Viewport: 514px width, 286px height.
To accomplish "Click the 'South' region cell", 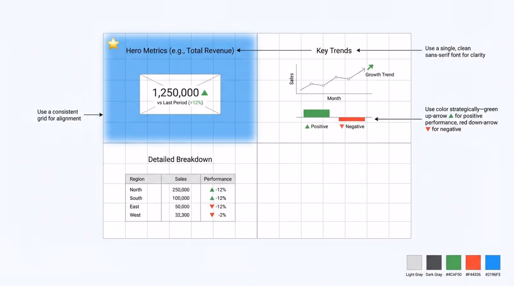I will click(x=136, y=198).
